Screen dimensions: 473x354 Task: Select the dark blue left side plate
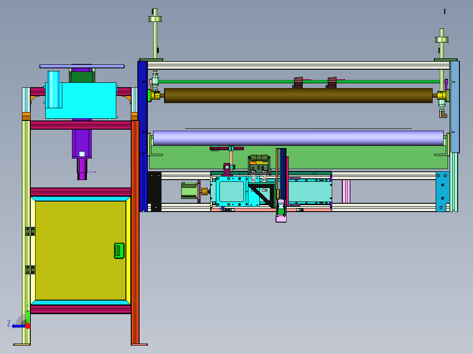pos(142,106)
